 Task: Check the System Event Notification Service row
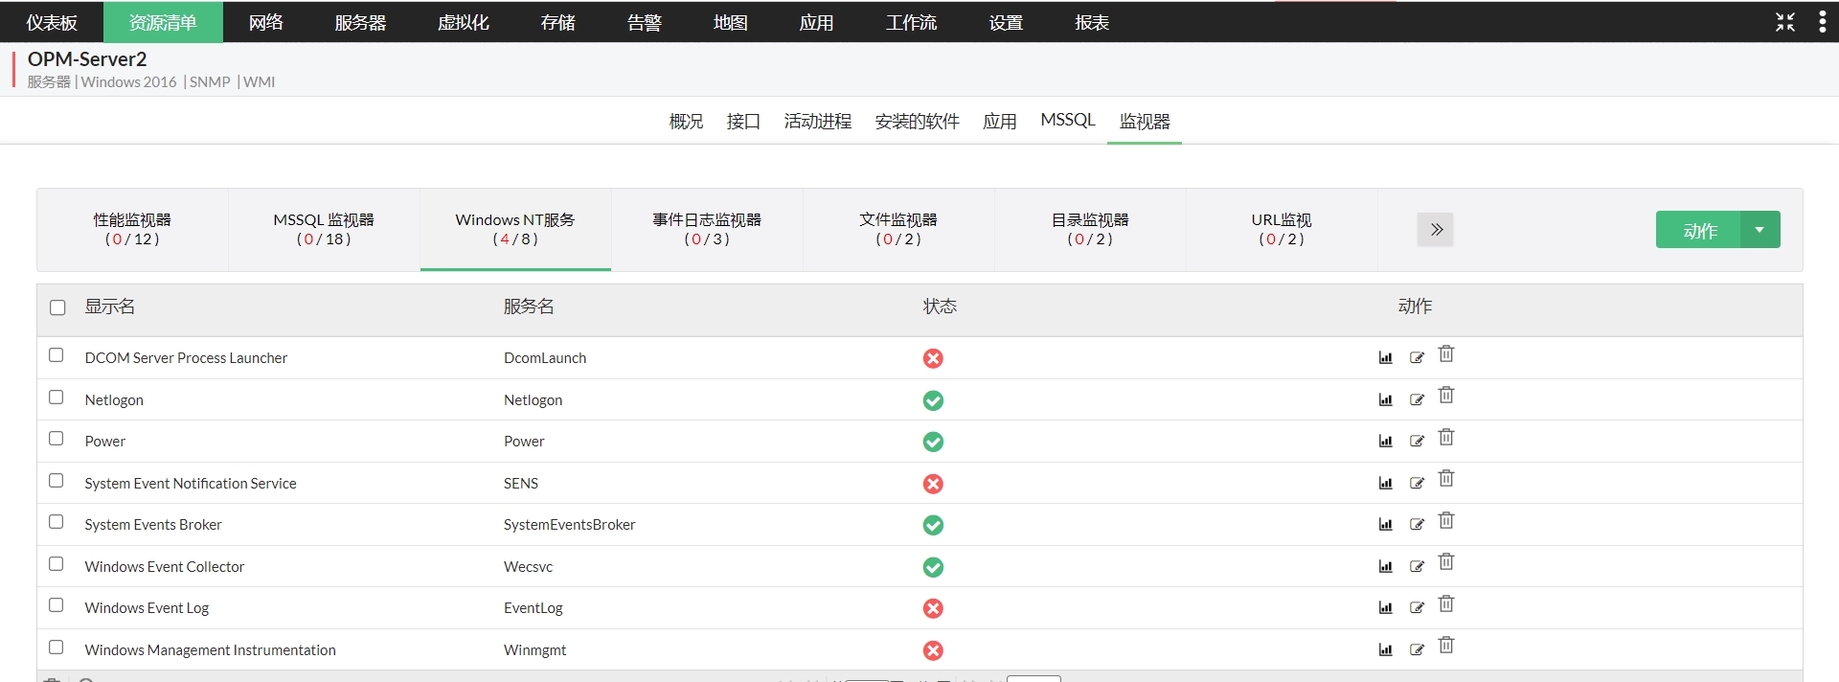pyautogui.click(x=57, y=481)
